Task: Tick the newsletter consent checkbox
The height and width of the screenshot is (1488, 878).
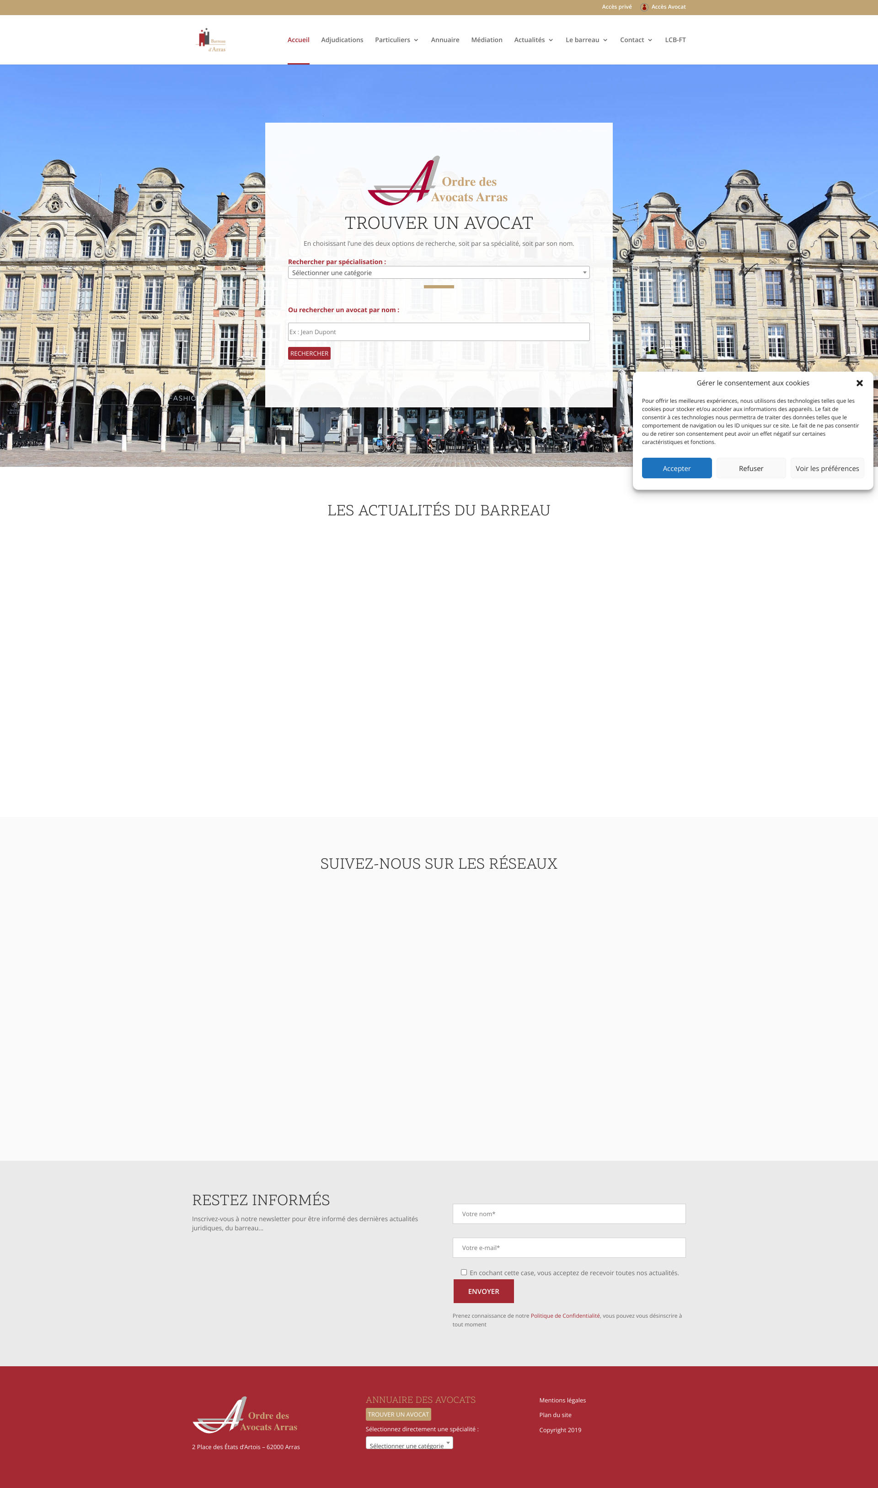Action: [x=464, y=1272]
